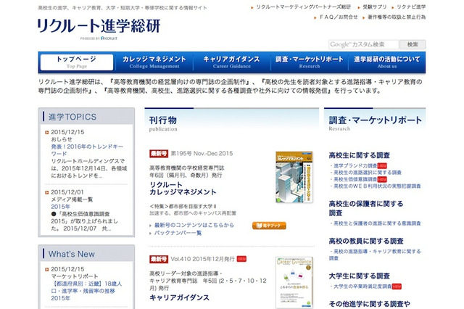Open the トップページ navigation tab
This screenshot has width=464, height=309.
pos(77,62)
